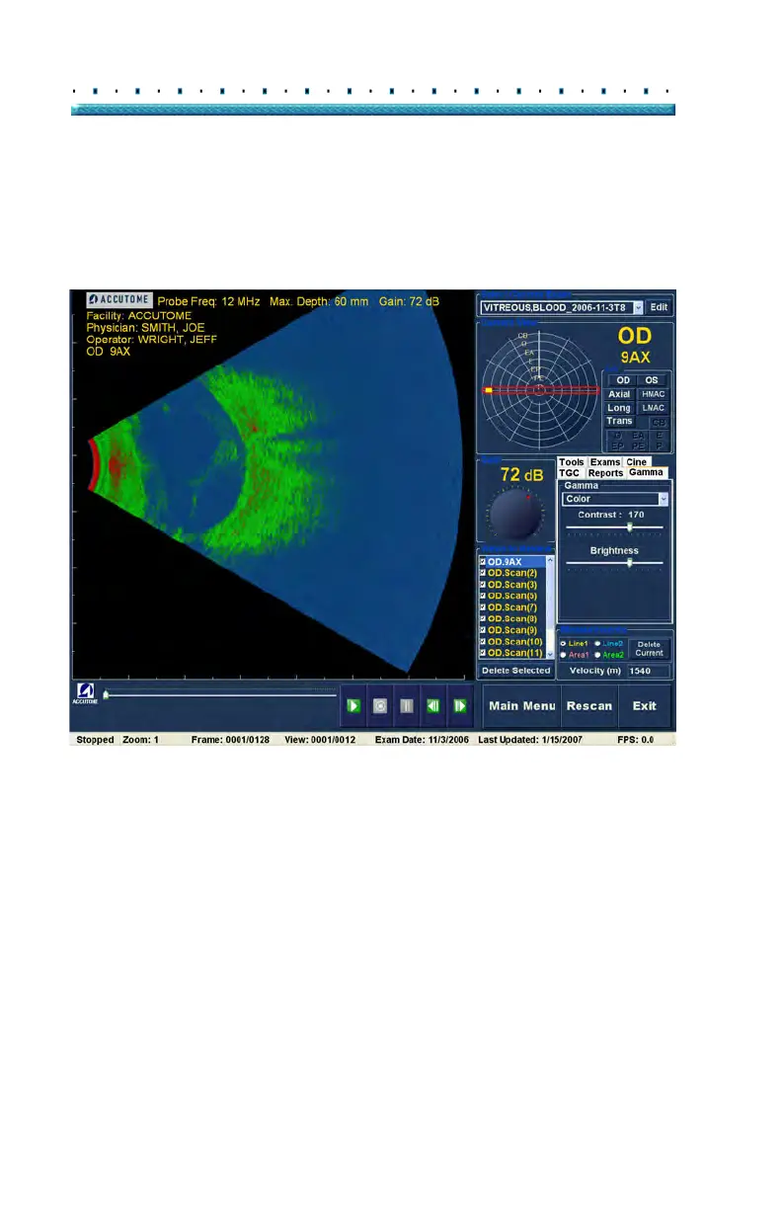Click the Operator: WRIGHT, JEFF text
Viewport: 782px width, 1209px height.
point(151,339)
